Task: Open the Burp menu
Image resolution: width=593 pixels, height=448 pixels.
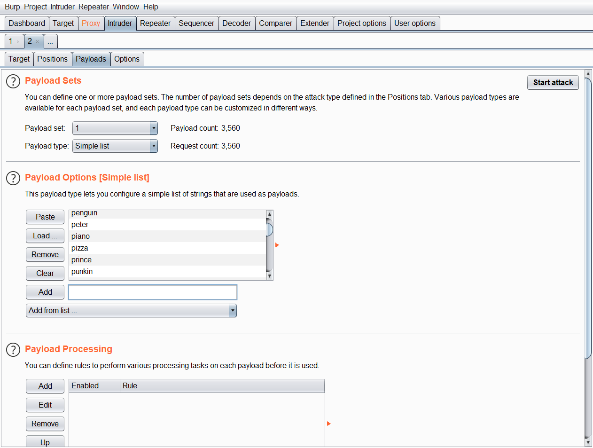Action: [x=12, y=7]
